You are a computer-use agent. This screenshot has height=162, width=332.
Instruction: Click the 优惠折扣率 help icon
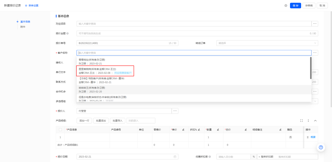point(210,157)
